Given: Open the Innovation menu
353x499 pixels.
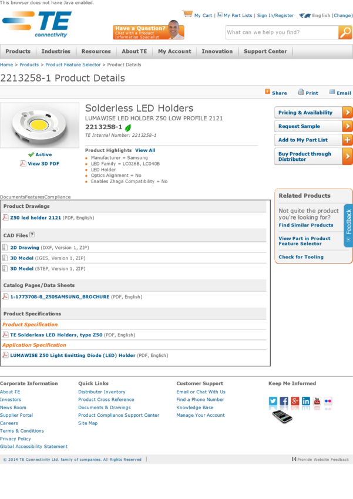Looking at the screenshot, I should coord(217,51).
